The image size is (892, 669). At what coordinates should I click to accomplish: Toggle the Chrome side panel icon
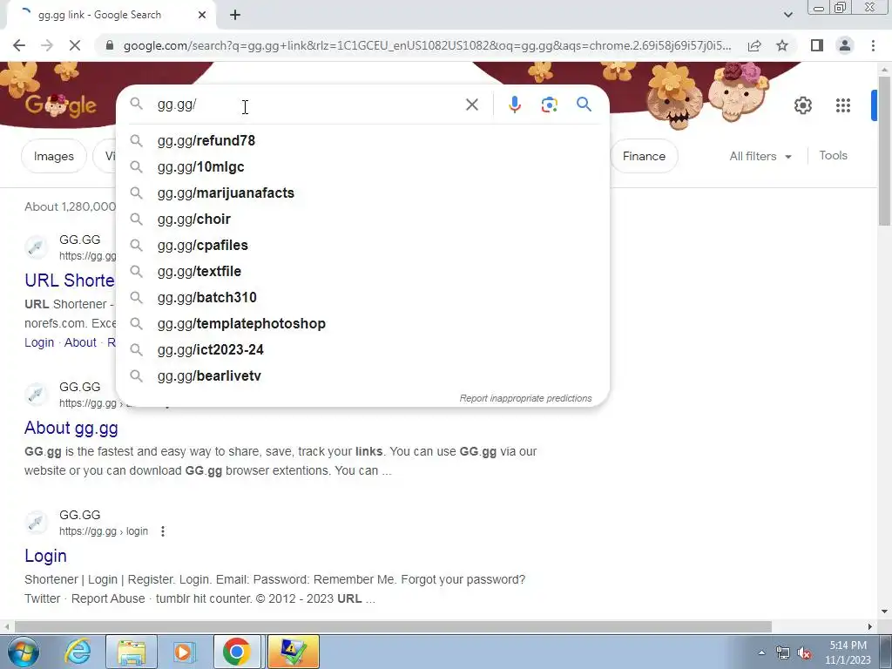(x=816, y=45)
